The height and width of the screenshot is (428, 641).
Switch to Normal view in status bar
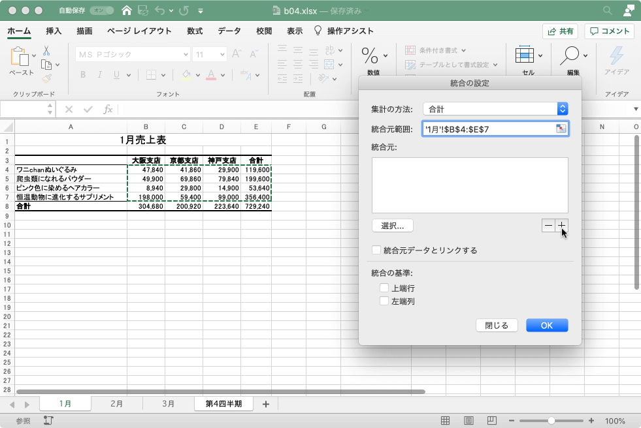click(445, 421)
